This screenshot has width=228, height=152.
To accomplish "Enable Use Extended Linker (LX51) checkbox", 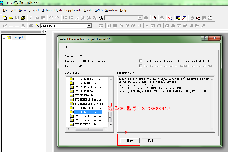I will click(x=141, y=61).
